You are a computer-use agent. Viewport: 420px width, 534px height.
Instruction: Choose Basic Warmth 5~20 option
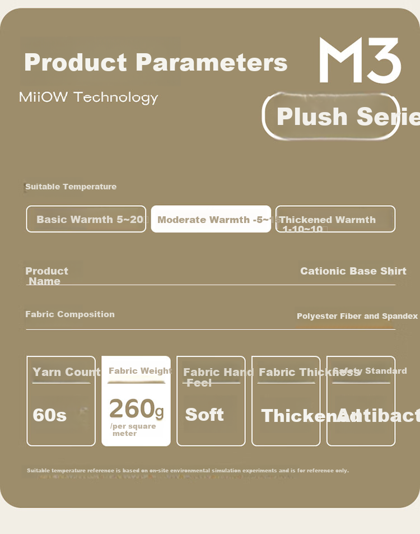click(x=86, y=219)
